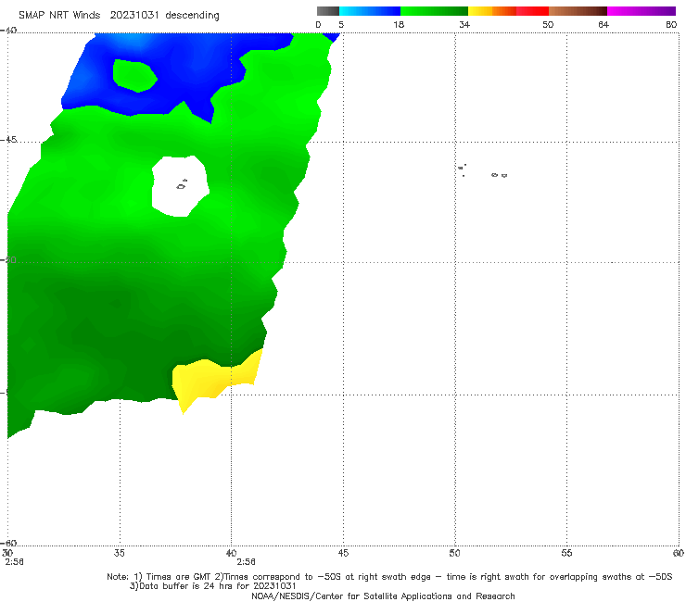Click the green island inside the blue wind region
This screenshot has width=686, height=602.
click(134, 76)
